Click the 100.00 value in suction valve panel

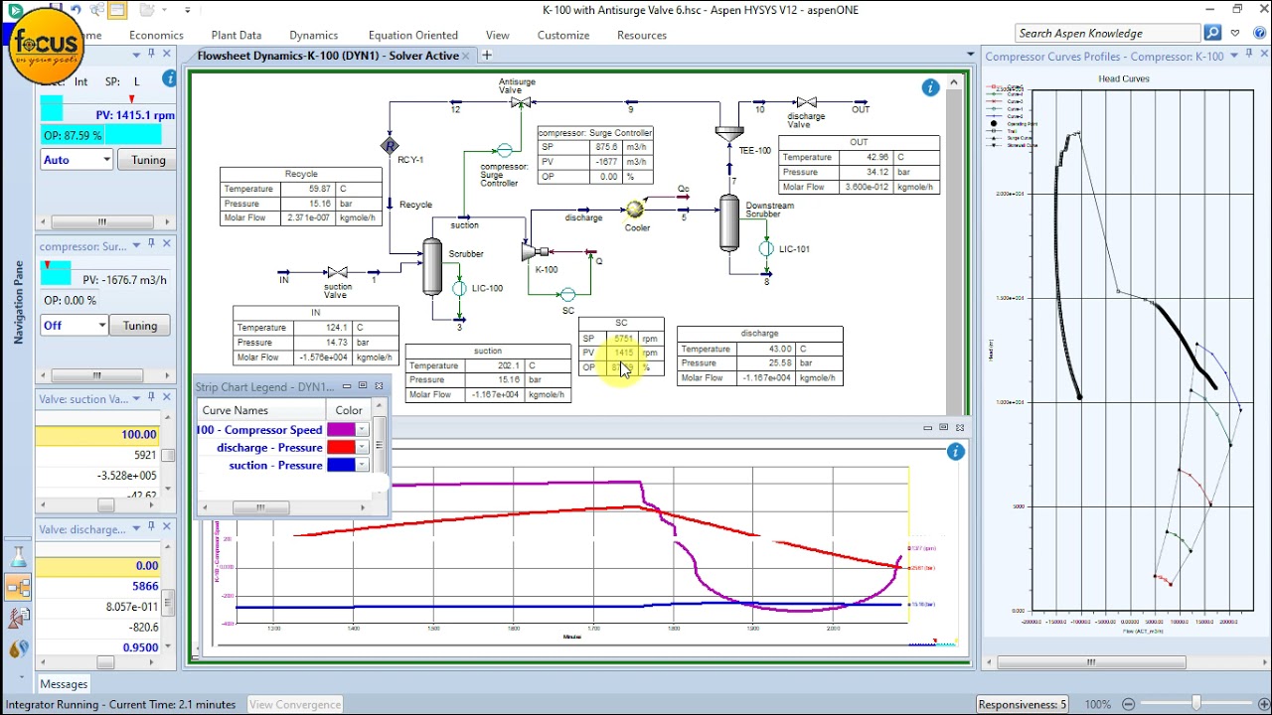pyautogui.click(x=98, y=434)
